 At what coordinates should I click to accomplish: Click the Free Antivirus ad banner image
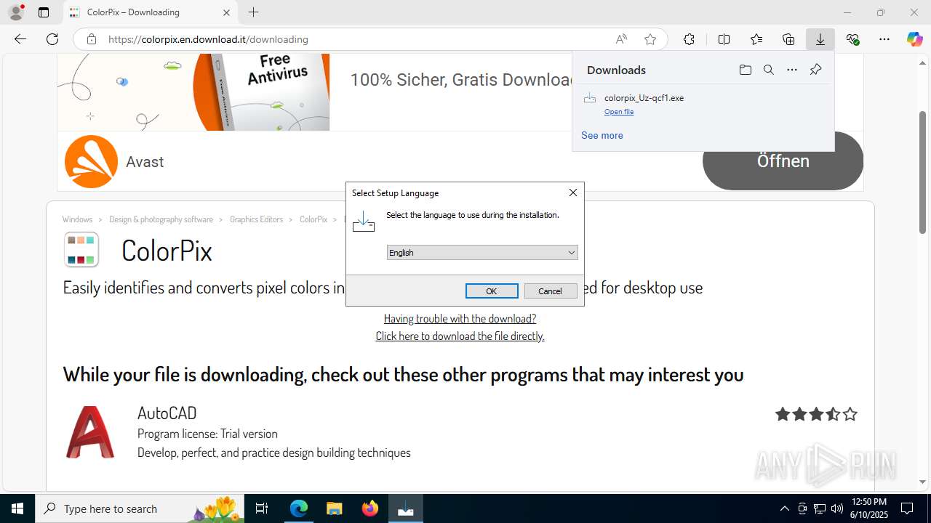[x=193, y=92]
